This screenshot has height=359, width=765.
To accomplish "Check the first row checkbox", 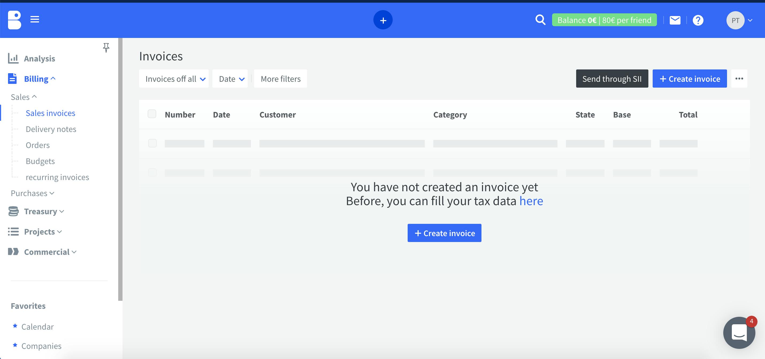I will tap(152, 143).
